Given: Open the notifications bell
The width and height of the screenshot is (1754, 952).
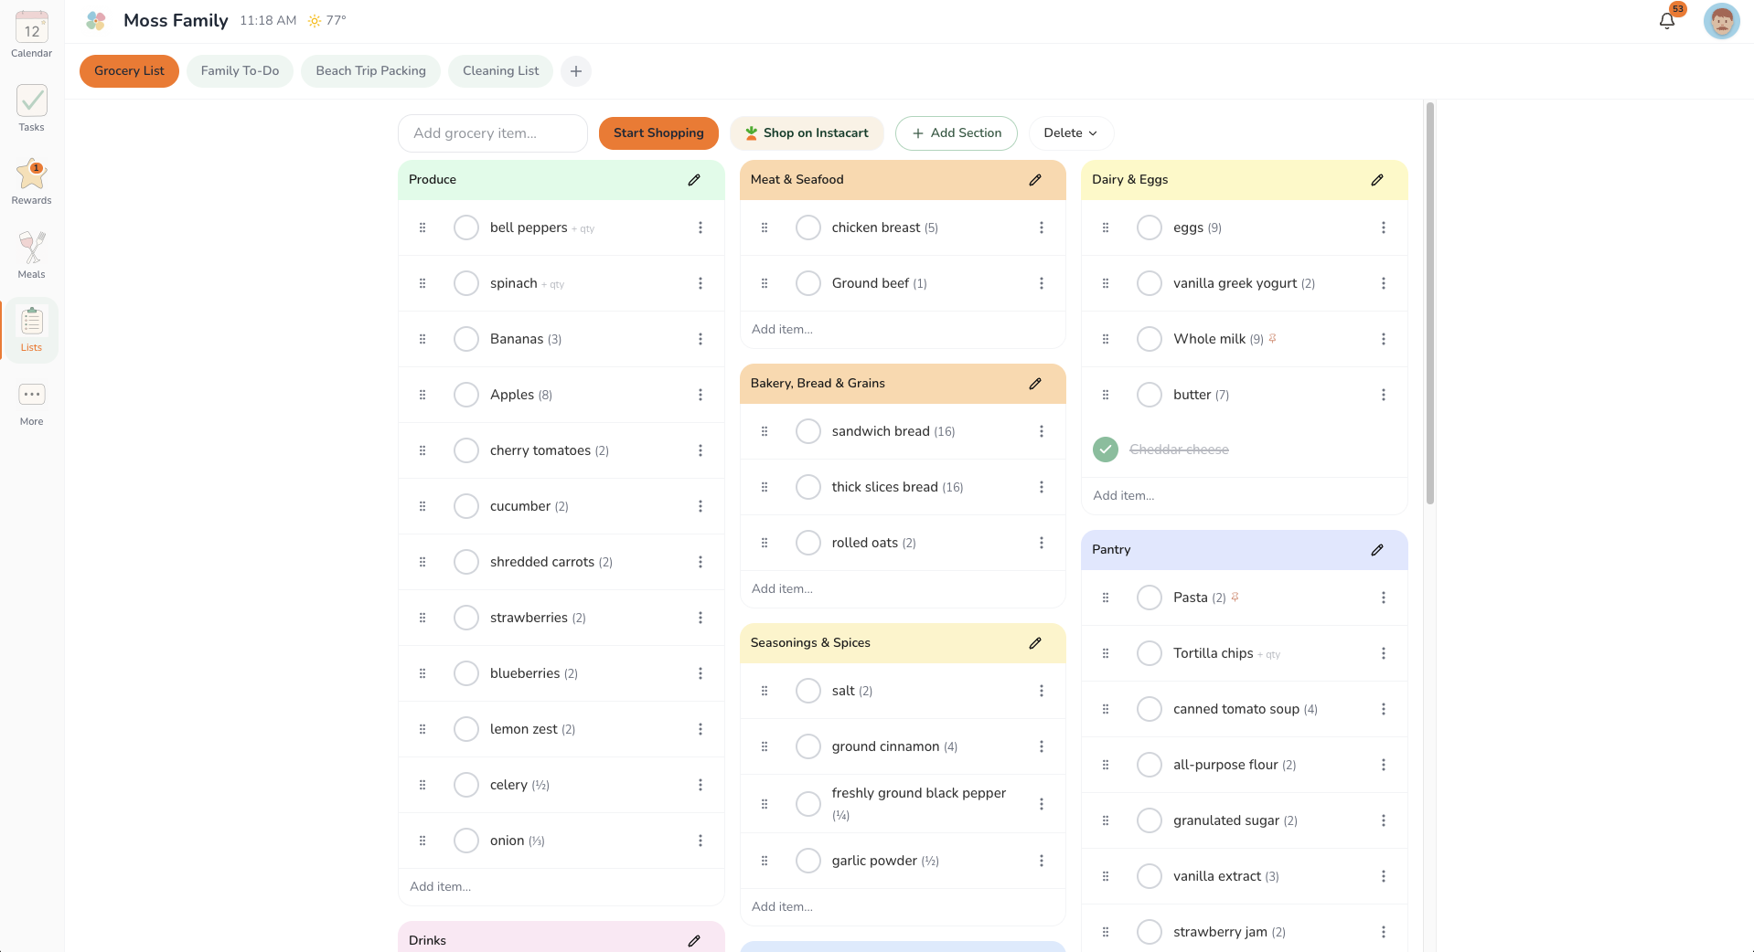Looking at the screenshot, I should click(1667, 20).
